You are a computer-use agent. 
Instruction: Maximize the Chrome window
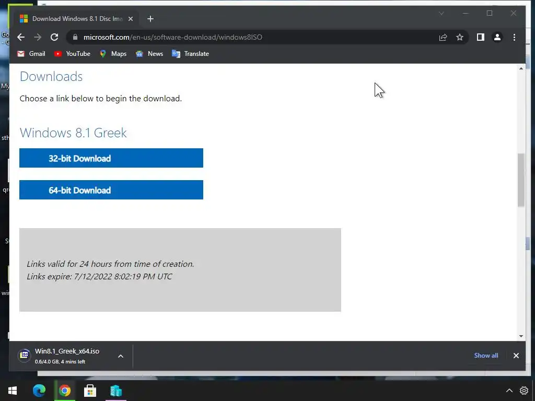point(490,13)
